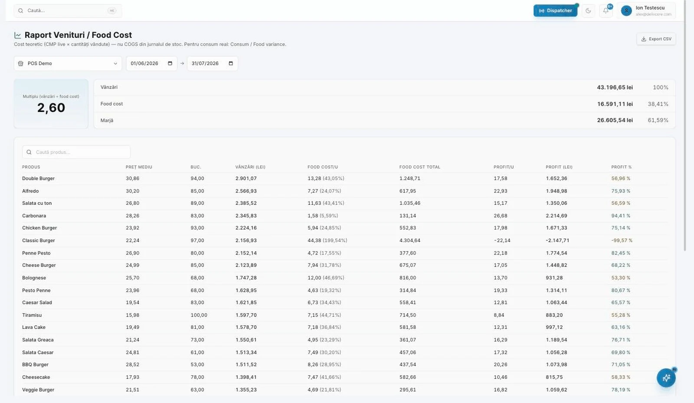Select the Lava Cake product name
The width and height of the screenshot is (694, 403).
pos(34,328)
